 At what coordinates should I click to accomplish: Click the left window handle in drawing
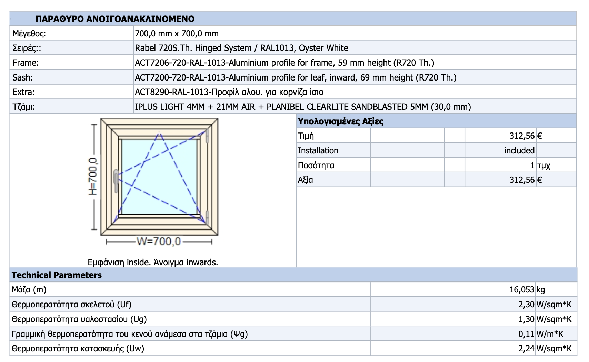coord(116,180)
